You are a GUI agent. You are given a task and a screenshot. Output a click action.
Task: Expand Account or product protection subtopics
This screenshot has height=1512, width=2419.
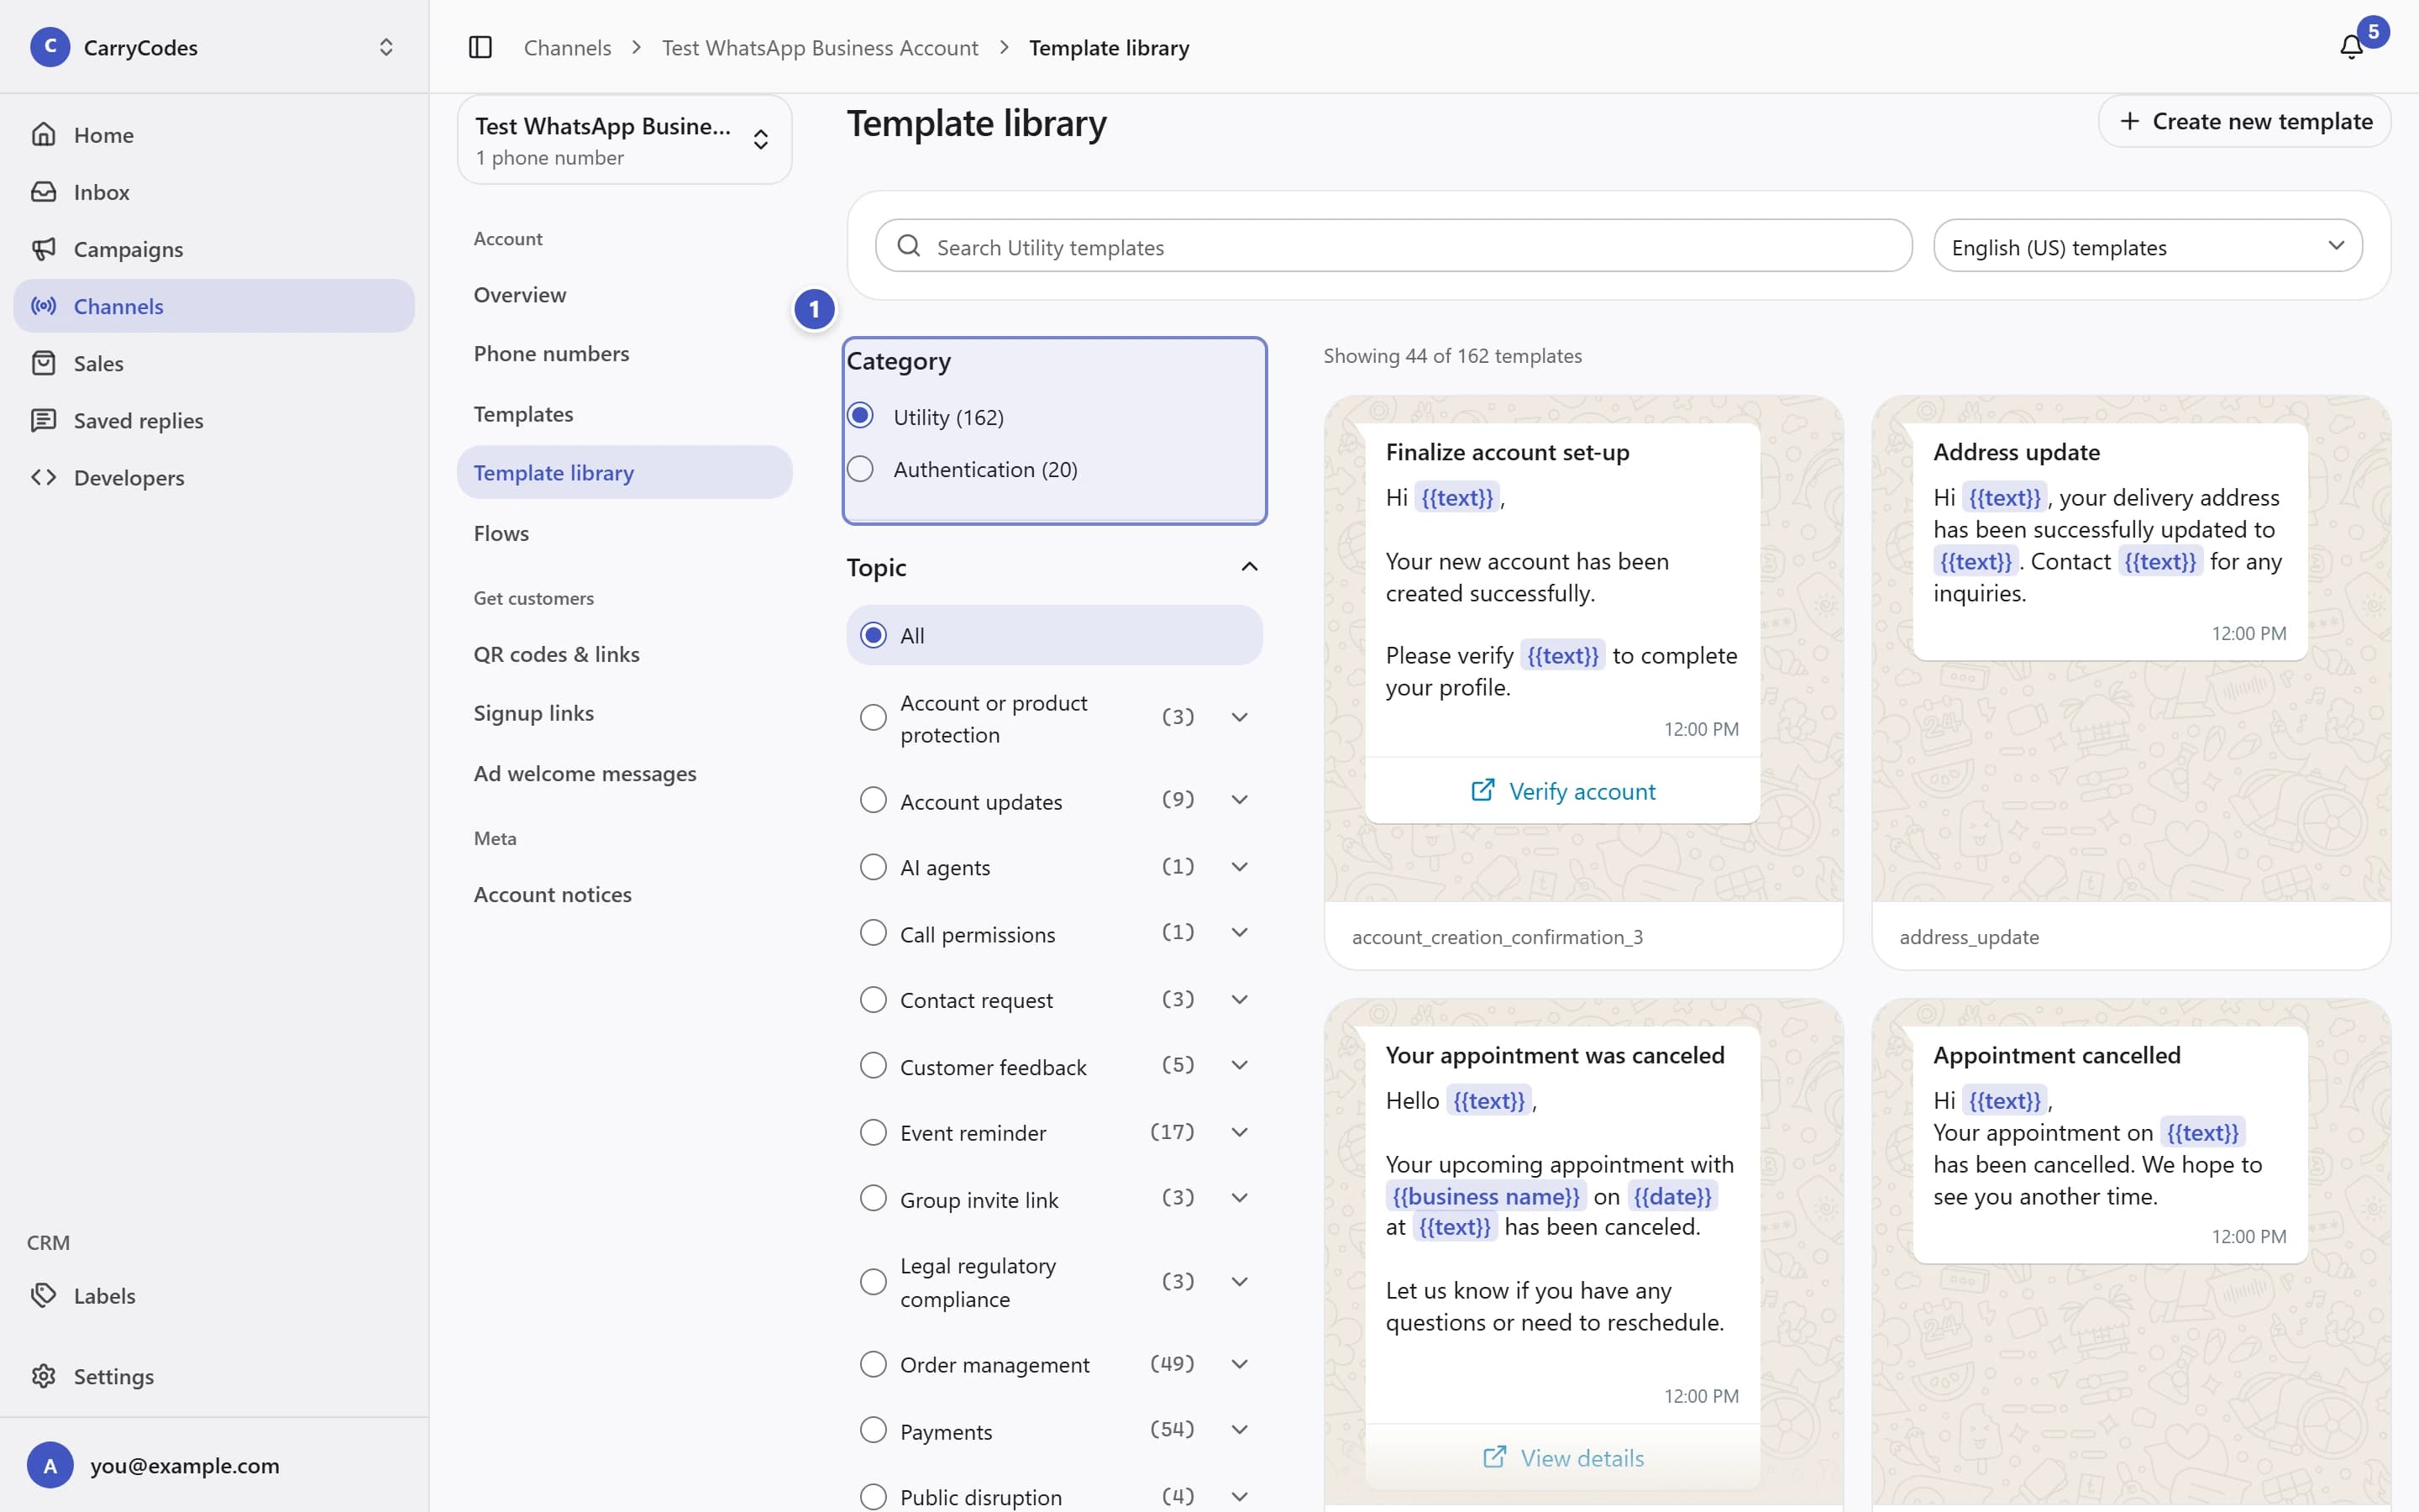1240,717
